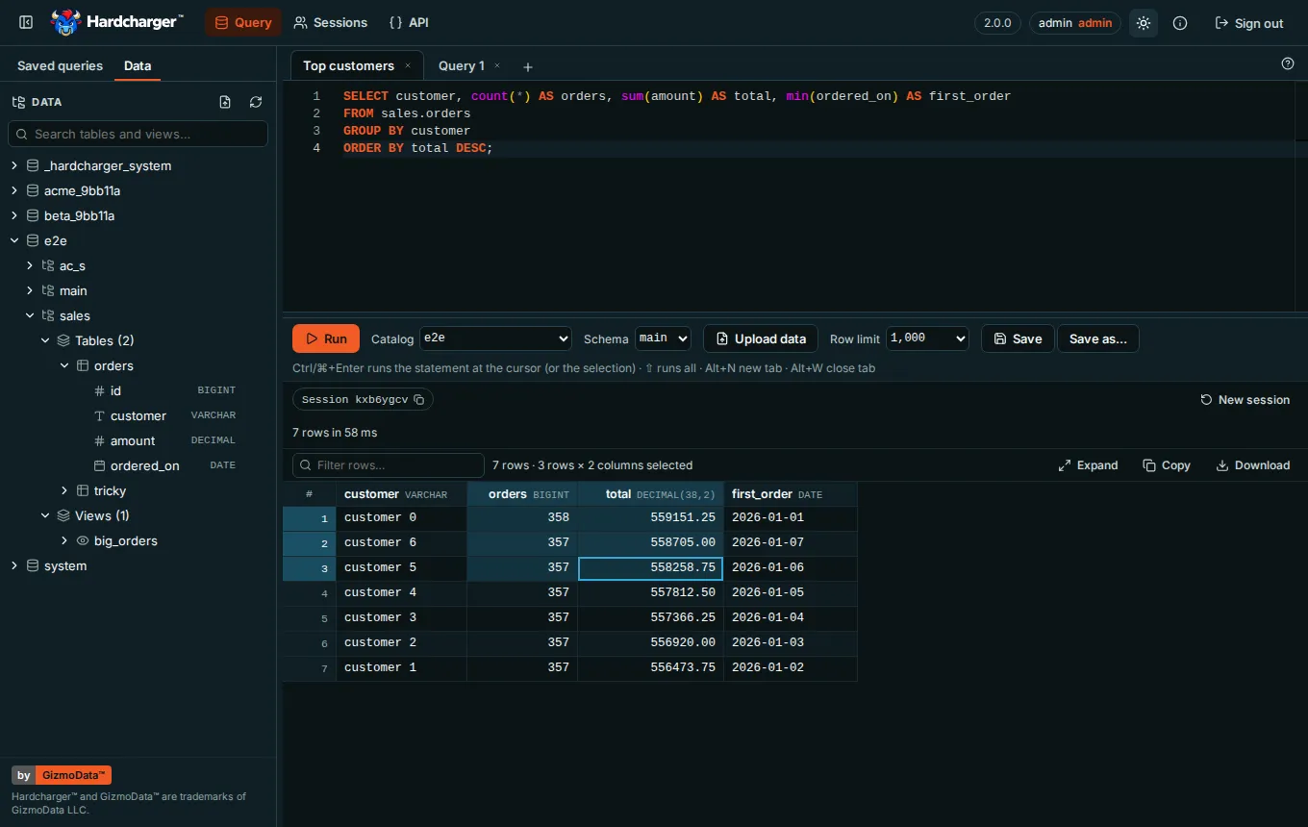1308x827 pixels.
Task: Click the Filter rows input
Action: click(389, 465)
